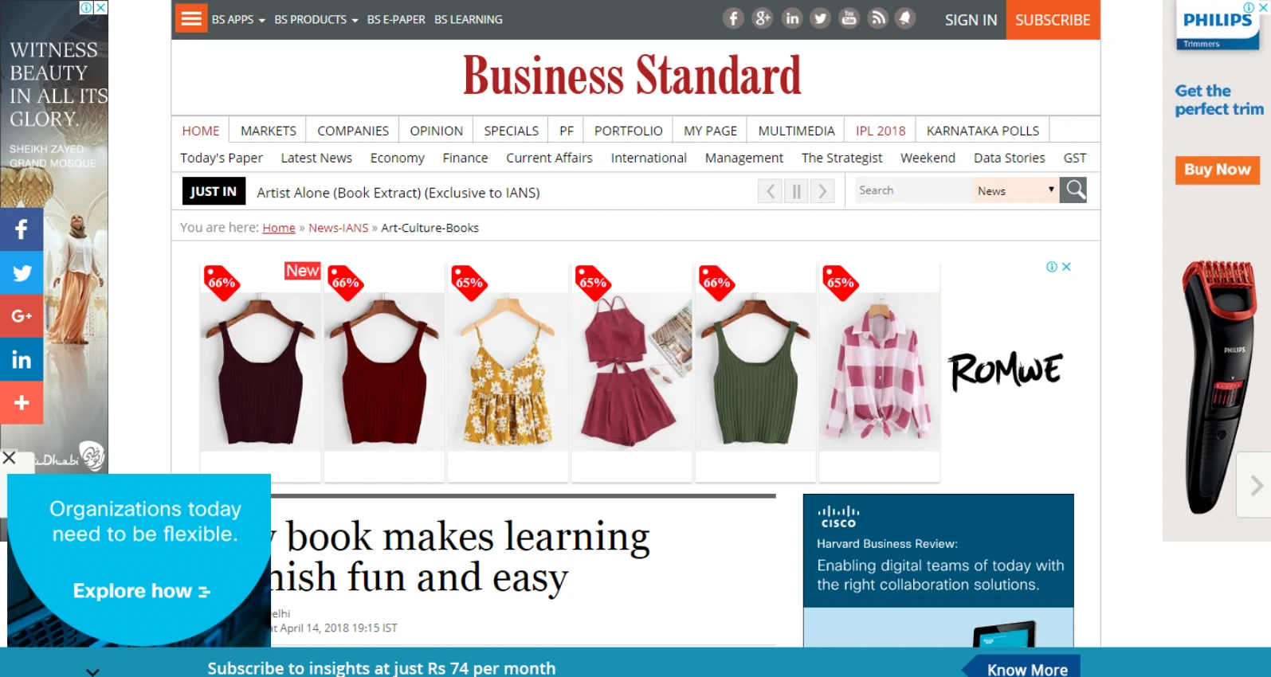This screenshot has width=1271, height=677.
Task: Click the YouTube icon in top bar
Action: pos(849,18)
